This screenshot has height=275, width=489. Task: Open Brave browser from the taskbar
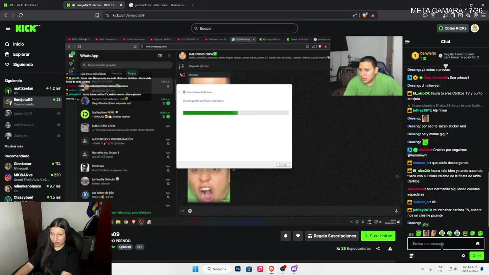click(x=271, y=269)
